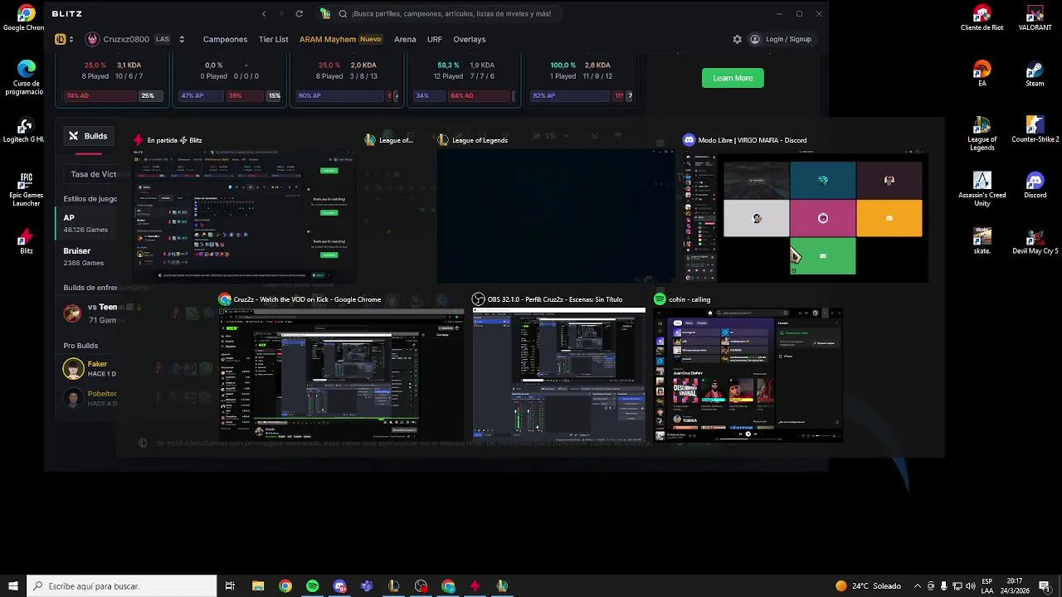Open the ESP LAA language indicator
The width and height of the screenshot is (1062, 597).
click(987, 586)
